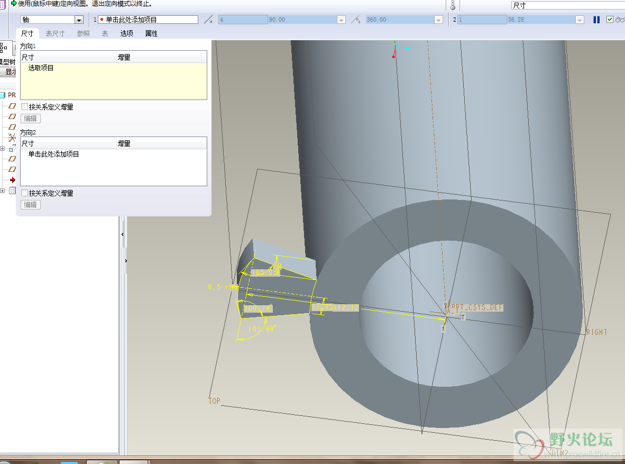Open the 36.28 spacing dropdown arrow

580,20
